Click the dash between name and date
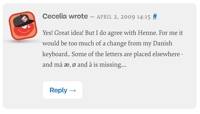 92,17
